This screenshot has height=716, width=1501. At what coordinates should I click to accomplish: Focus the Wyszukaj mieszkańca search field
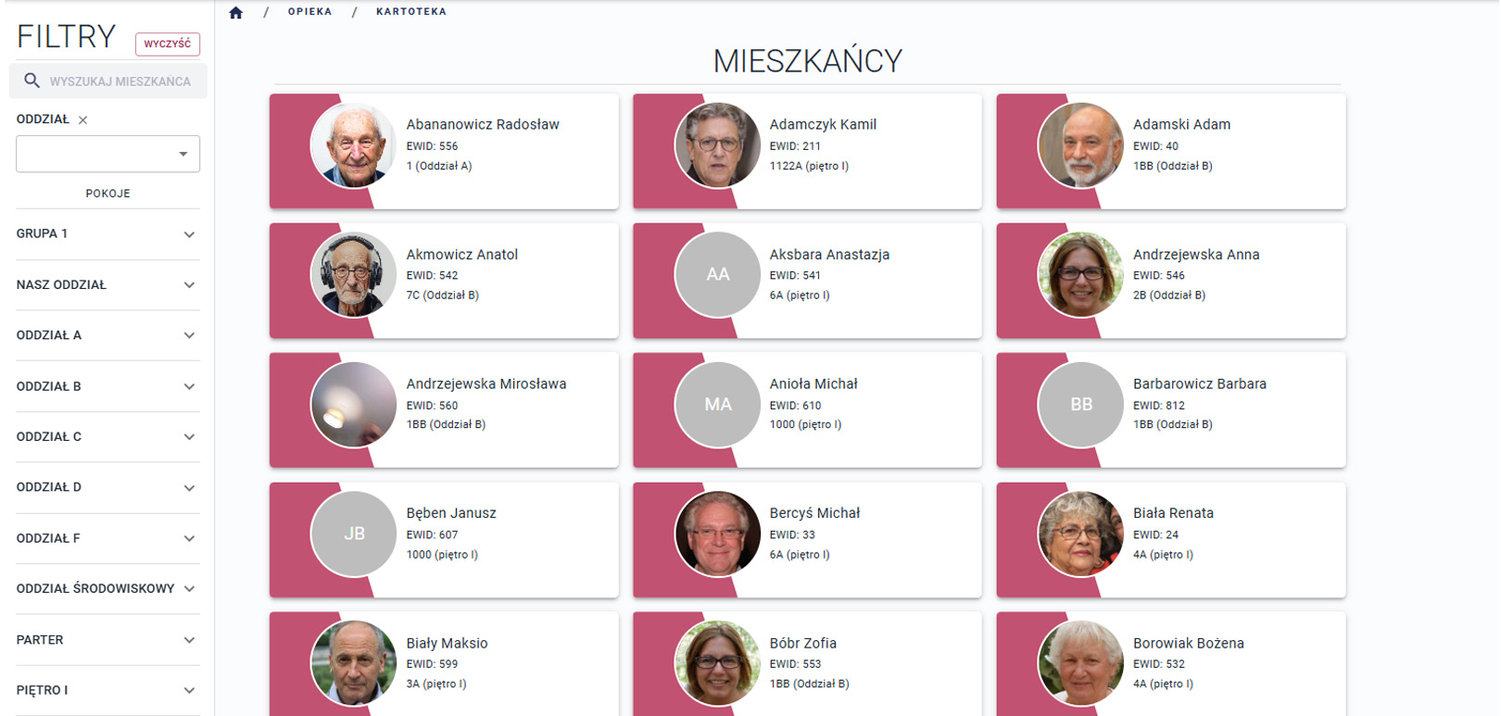120,82
